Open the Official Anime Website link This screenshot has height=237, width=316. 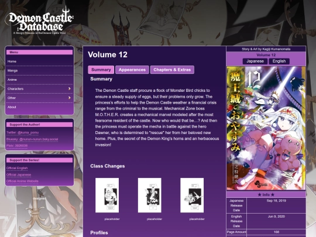(x=22, y=181)
